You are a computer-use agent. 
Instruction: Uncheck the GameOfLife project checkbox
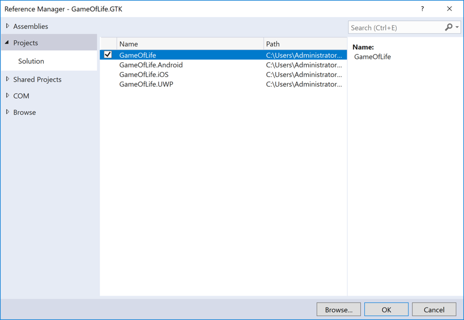pyautogui.click(x=108, y=55)
